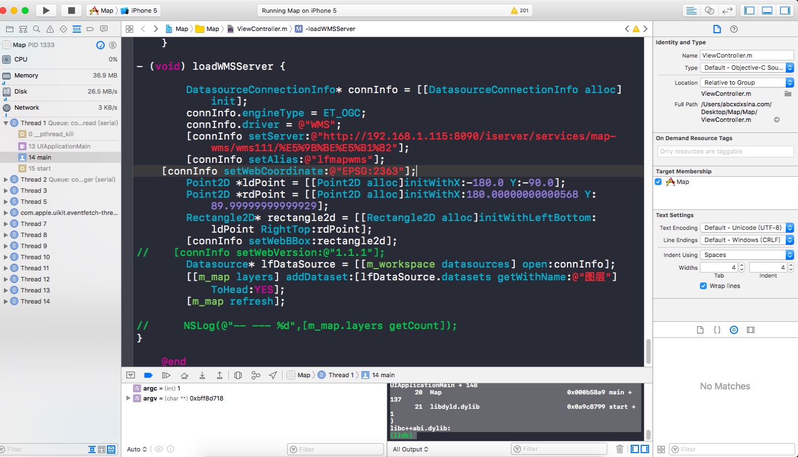Select the Standard editor button
This screenshot has width=798, height=457.
(x=691, y=11)
